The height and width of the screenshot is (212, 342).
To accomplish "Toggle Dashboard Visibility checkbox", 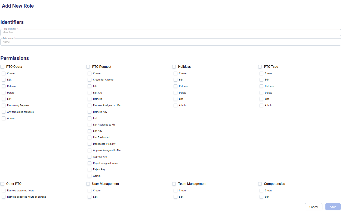I will tap(90, 144).
